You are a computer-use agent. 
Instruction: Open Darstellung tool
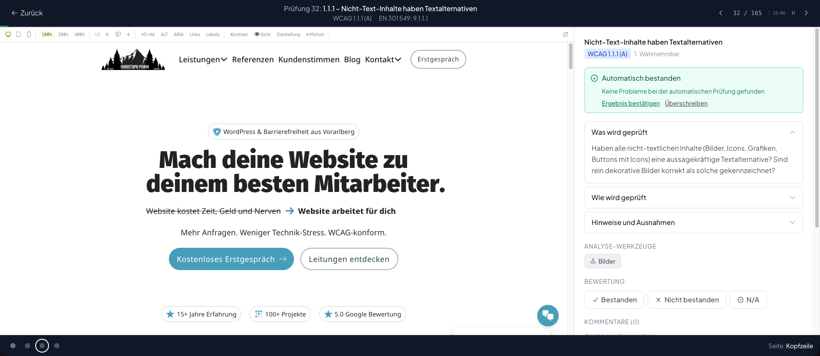(288, 34)
